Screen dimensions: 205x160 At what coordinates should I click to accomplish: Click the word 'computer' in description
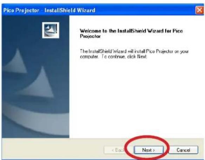pyautogui.click(x=89, y=57)
